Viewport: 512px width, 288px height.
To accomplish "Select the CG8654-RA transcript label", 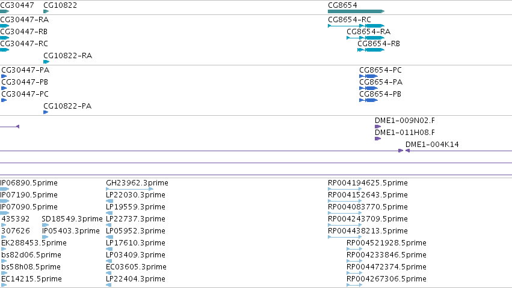I will [368, 32].
